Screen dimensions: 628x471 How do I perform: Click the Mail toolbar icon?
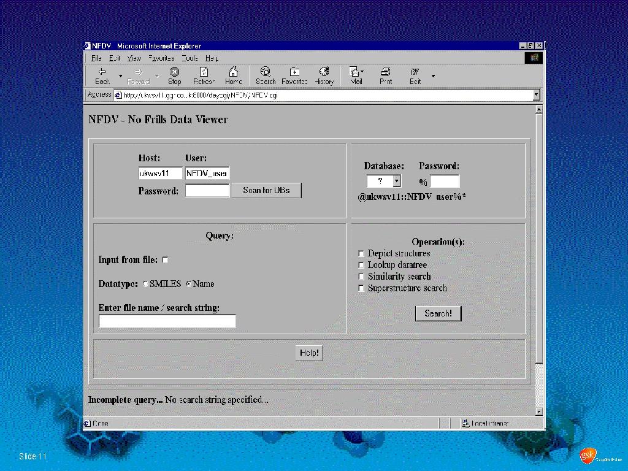355,75
